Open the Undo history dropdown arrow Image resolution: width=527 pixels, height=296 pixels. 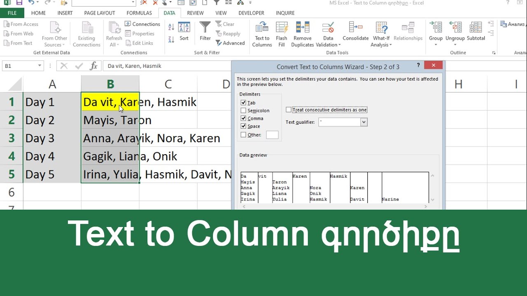click(x=37, y=2)
